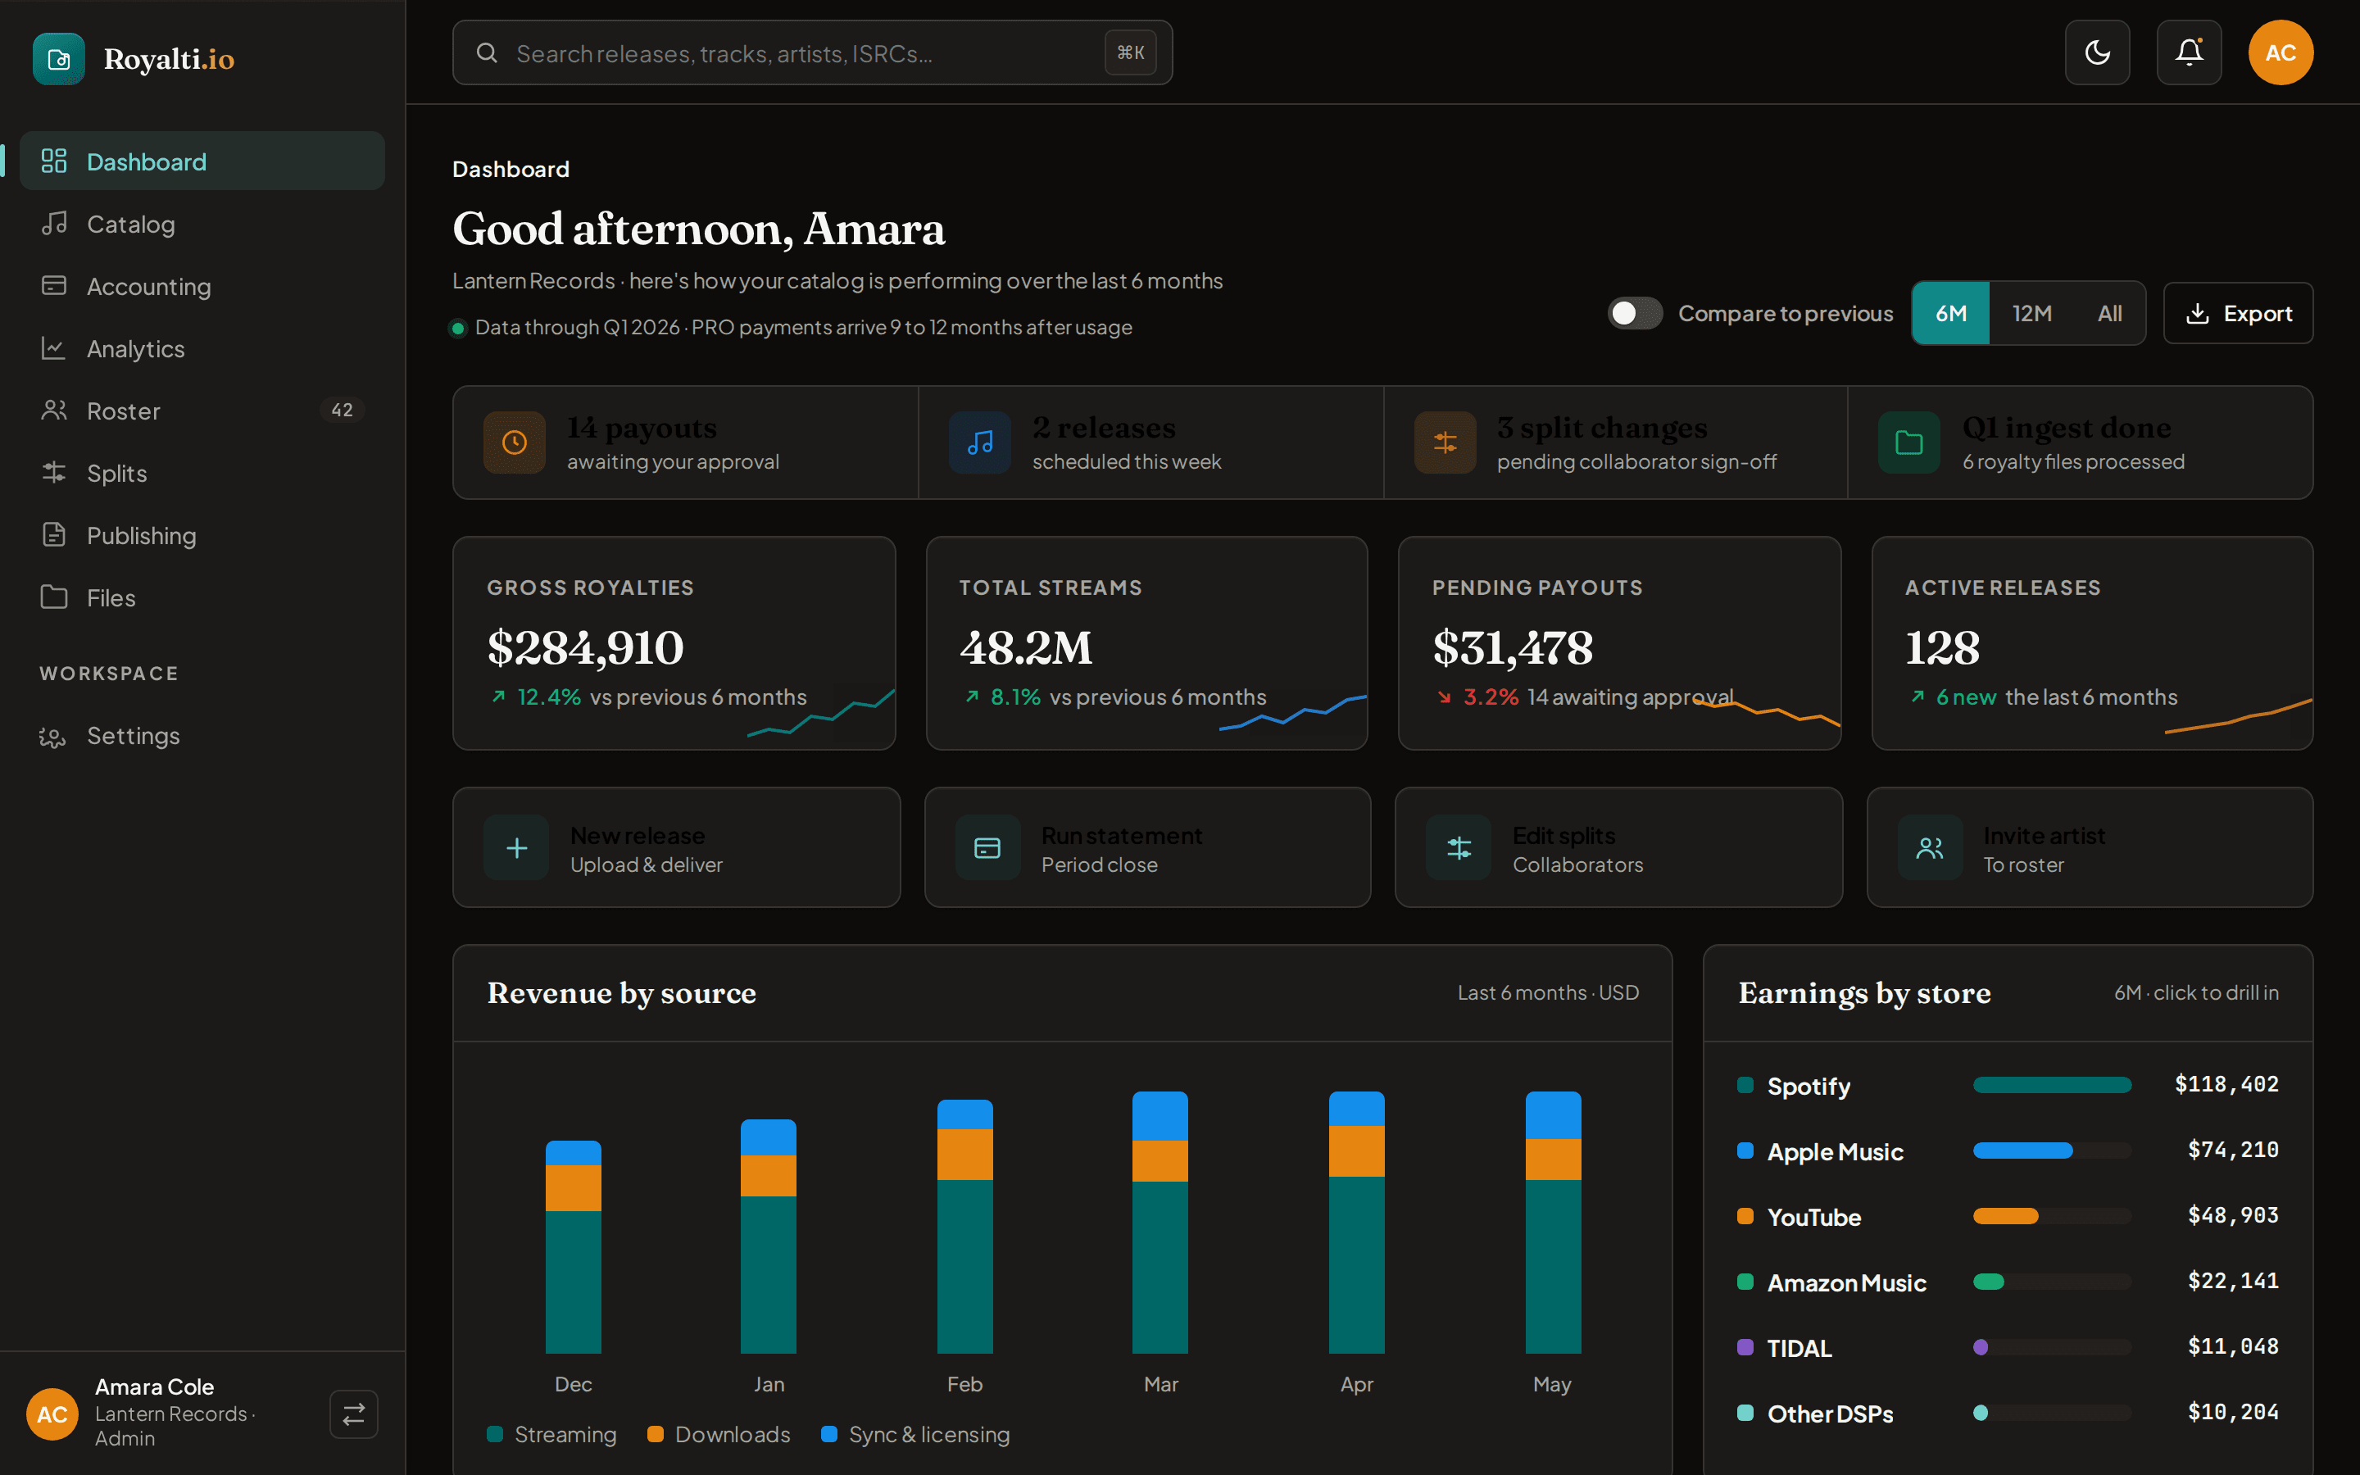Click the Roster people icon in sidebar
Screen dimensions: 2360x1475
click(53, 411)
